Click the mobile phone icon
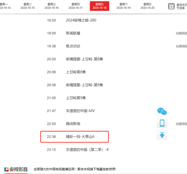The image size is (187, 174). click(x=162, y=123)
